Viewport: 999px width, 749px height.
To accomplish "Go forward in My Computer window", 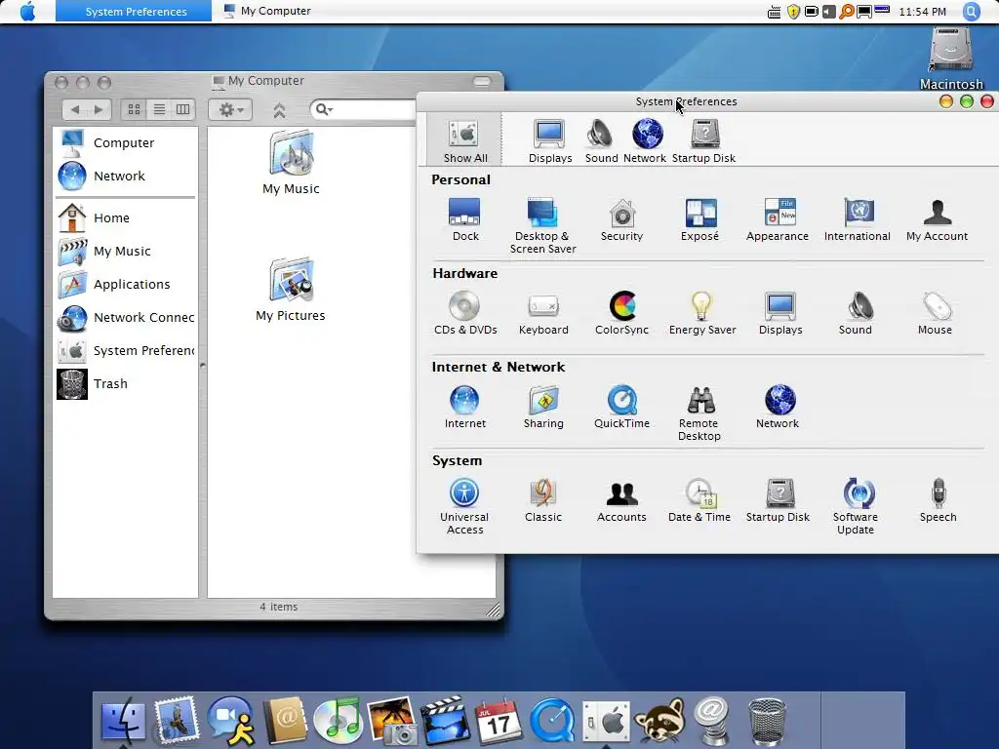I will coord(99,109).
